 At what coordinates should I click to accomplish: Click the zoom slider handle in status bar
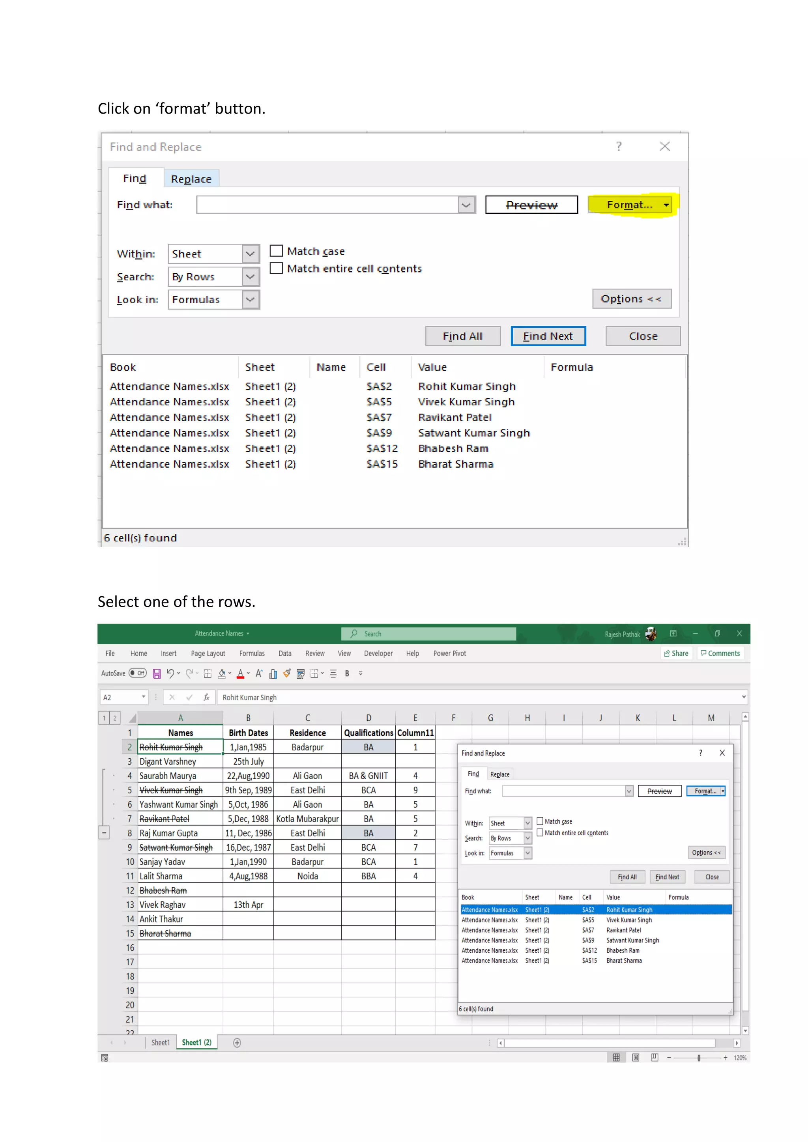699,1058
